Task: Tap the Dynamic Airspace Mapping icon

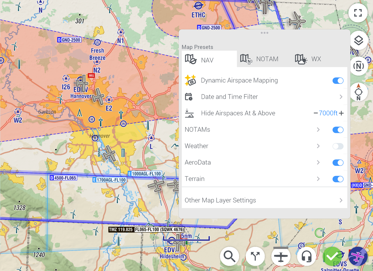Action: [190, 80]
